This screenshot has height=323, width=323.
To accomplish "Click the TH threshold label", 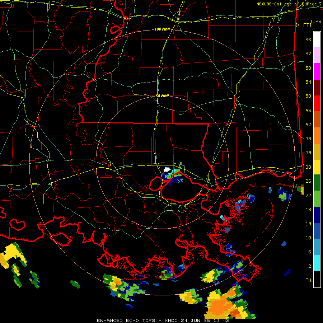I will click(x=308, y=280).
